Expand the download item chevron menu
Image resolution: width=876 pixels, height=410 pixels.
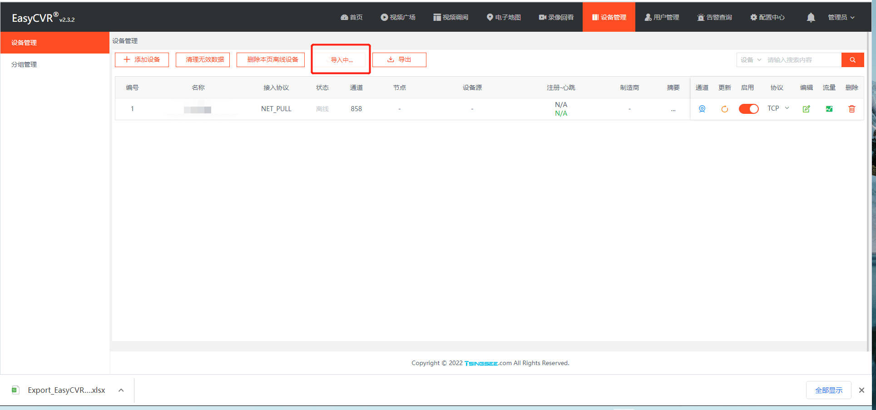(121, 390)
